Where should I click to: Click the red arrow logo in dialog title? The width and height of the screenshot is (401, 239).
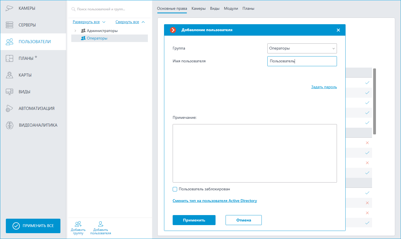pyautogui.click(x=173, y=30)
